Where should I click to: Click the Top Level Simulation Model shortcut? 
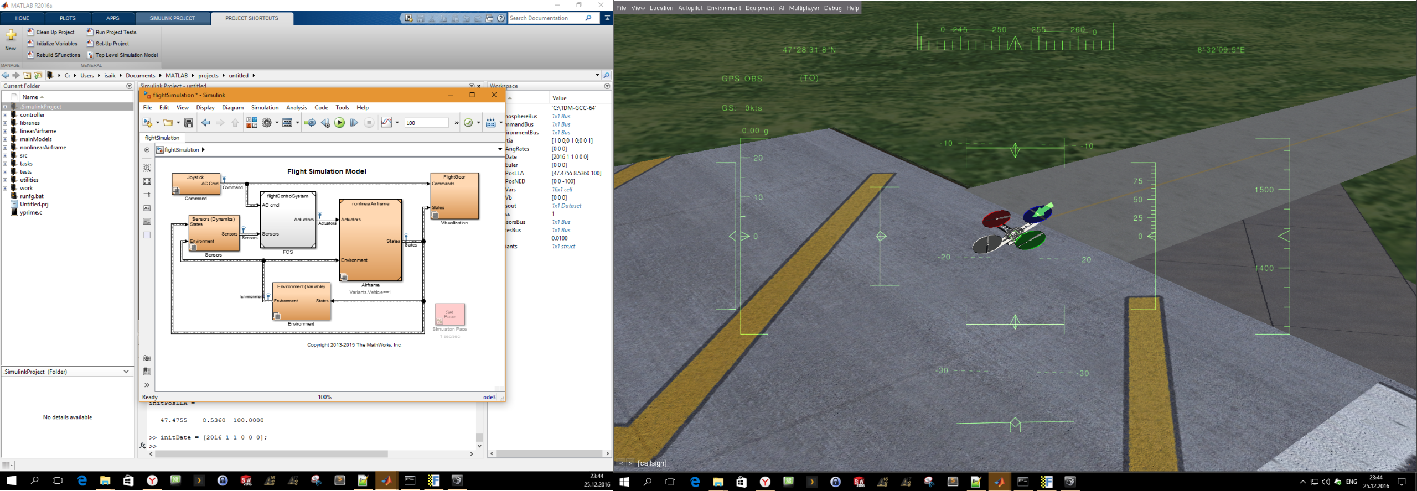[x=122, y=55]
